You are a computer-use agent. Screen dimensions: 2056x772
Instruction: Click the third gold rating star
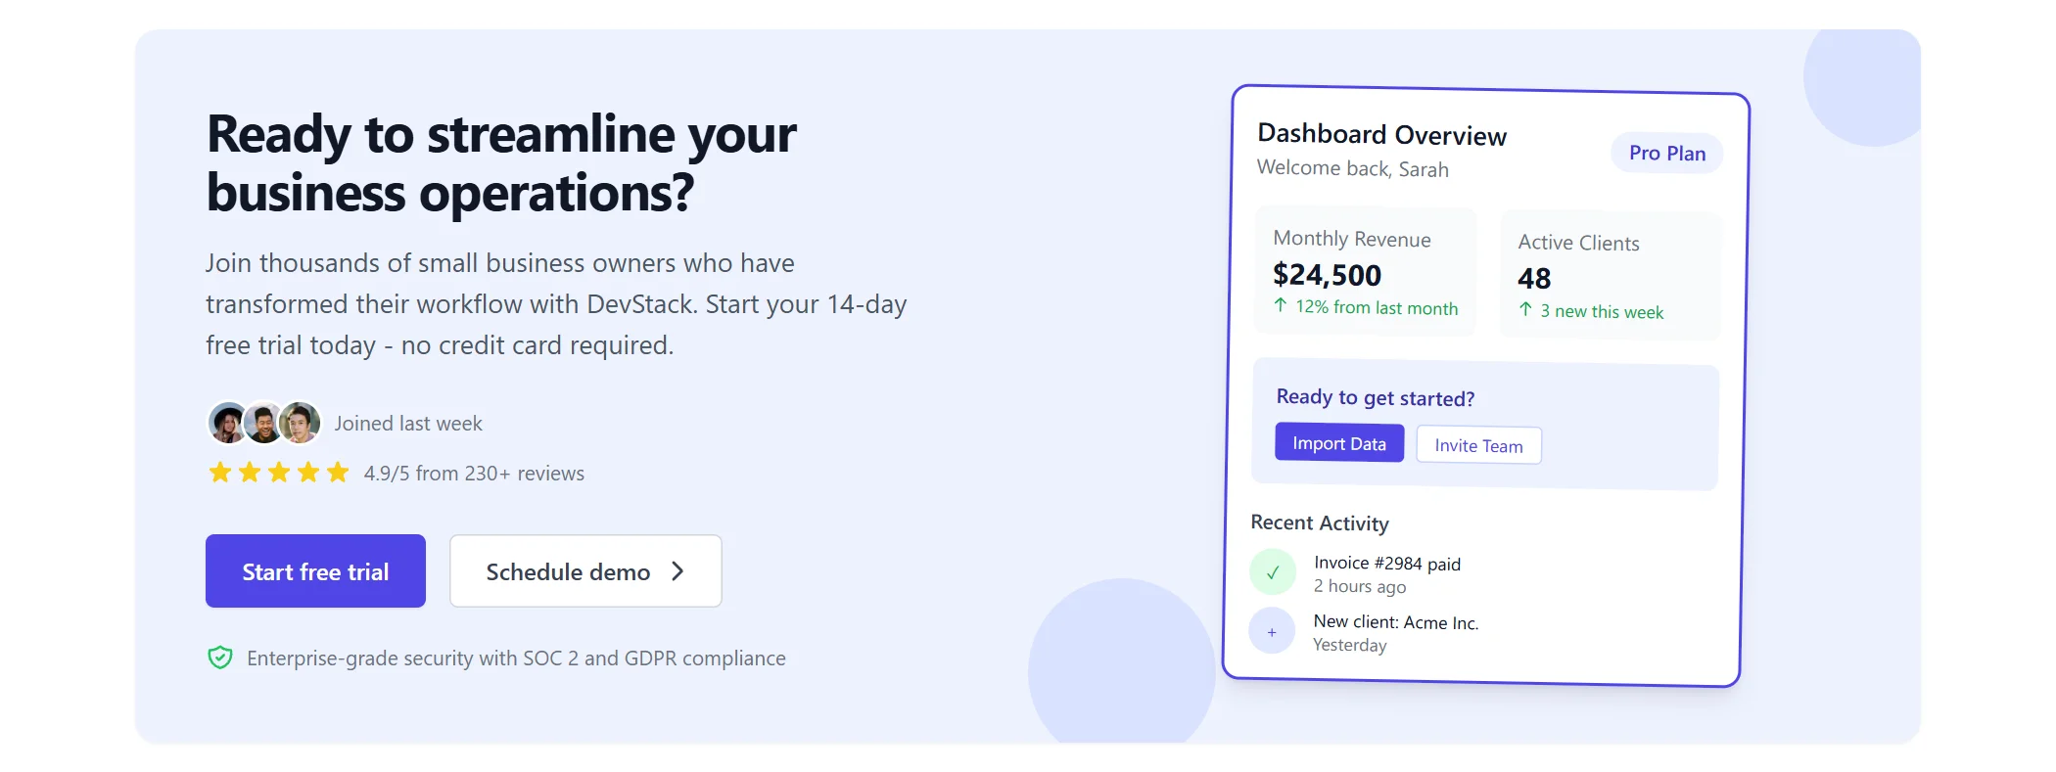tap(279, 473)
